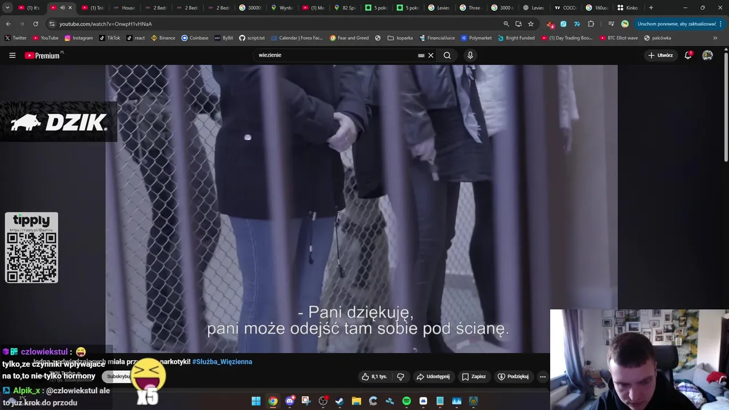Show hidden bookmarks with the chevron
The height and width of the screenshot is (410, 729).
715,38
